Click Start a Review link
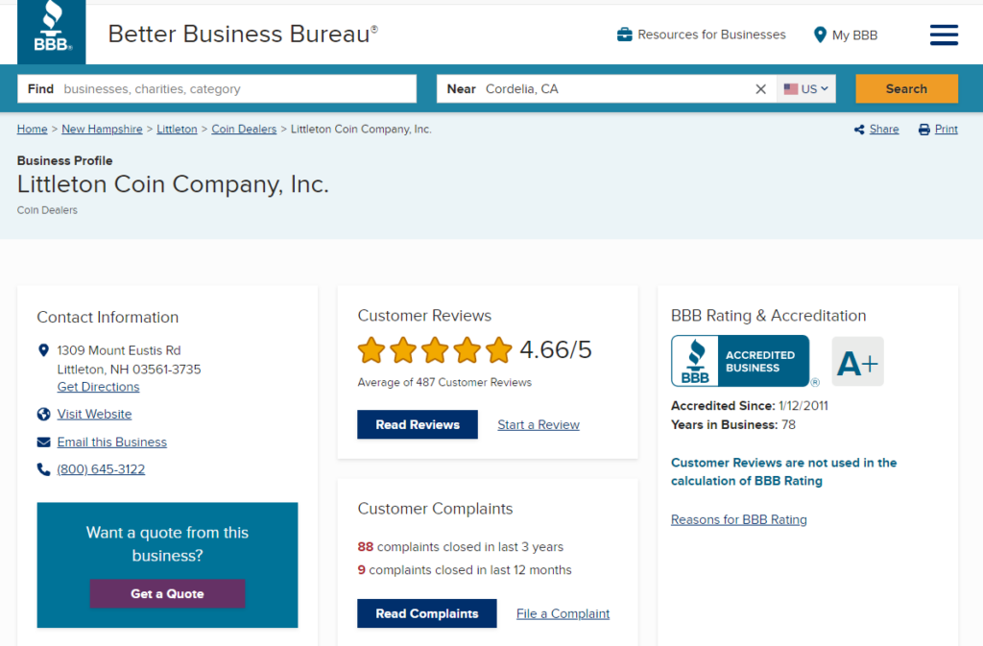This screenshot has width=983, height=646. tap(539, 425)
